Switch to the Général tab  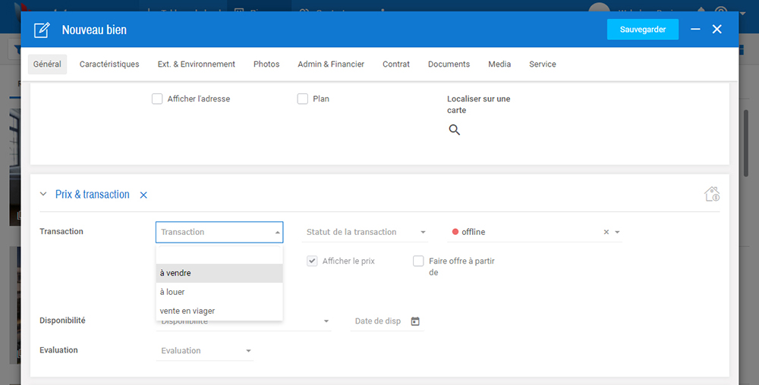pyautogui.click(x=47, y=64)
